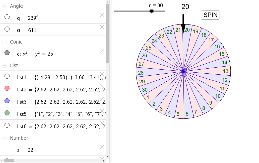The image size is (259, 163).
Task: Toggle visibility of angle q
Action: coord(7,17)
